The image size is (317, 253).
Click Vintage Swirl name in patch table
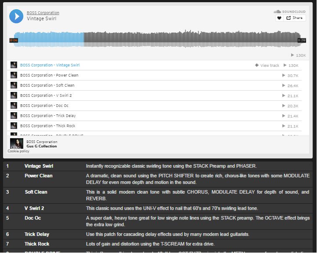[39, 166]
